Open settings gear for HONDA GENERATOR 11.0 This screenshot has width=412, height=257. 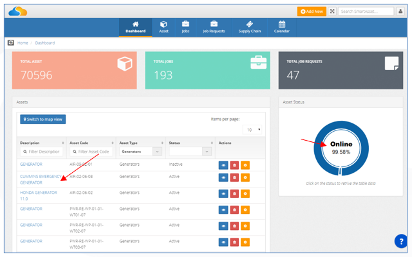[x=245, y=194]
